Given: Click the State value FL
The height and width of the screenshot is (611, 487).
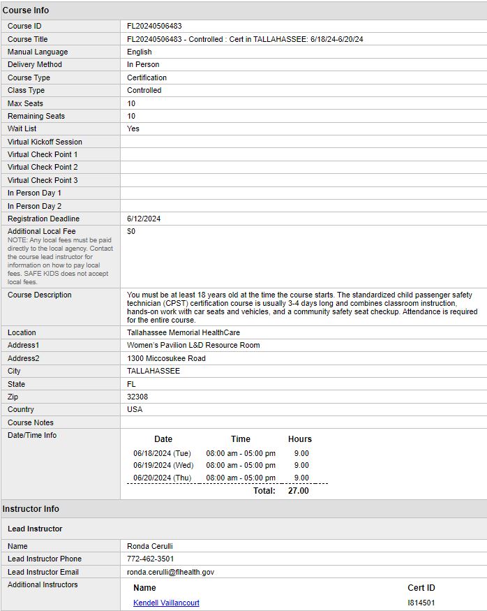Looking at the screenshot, I should (x=131, y=384).
